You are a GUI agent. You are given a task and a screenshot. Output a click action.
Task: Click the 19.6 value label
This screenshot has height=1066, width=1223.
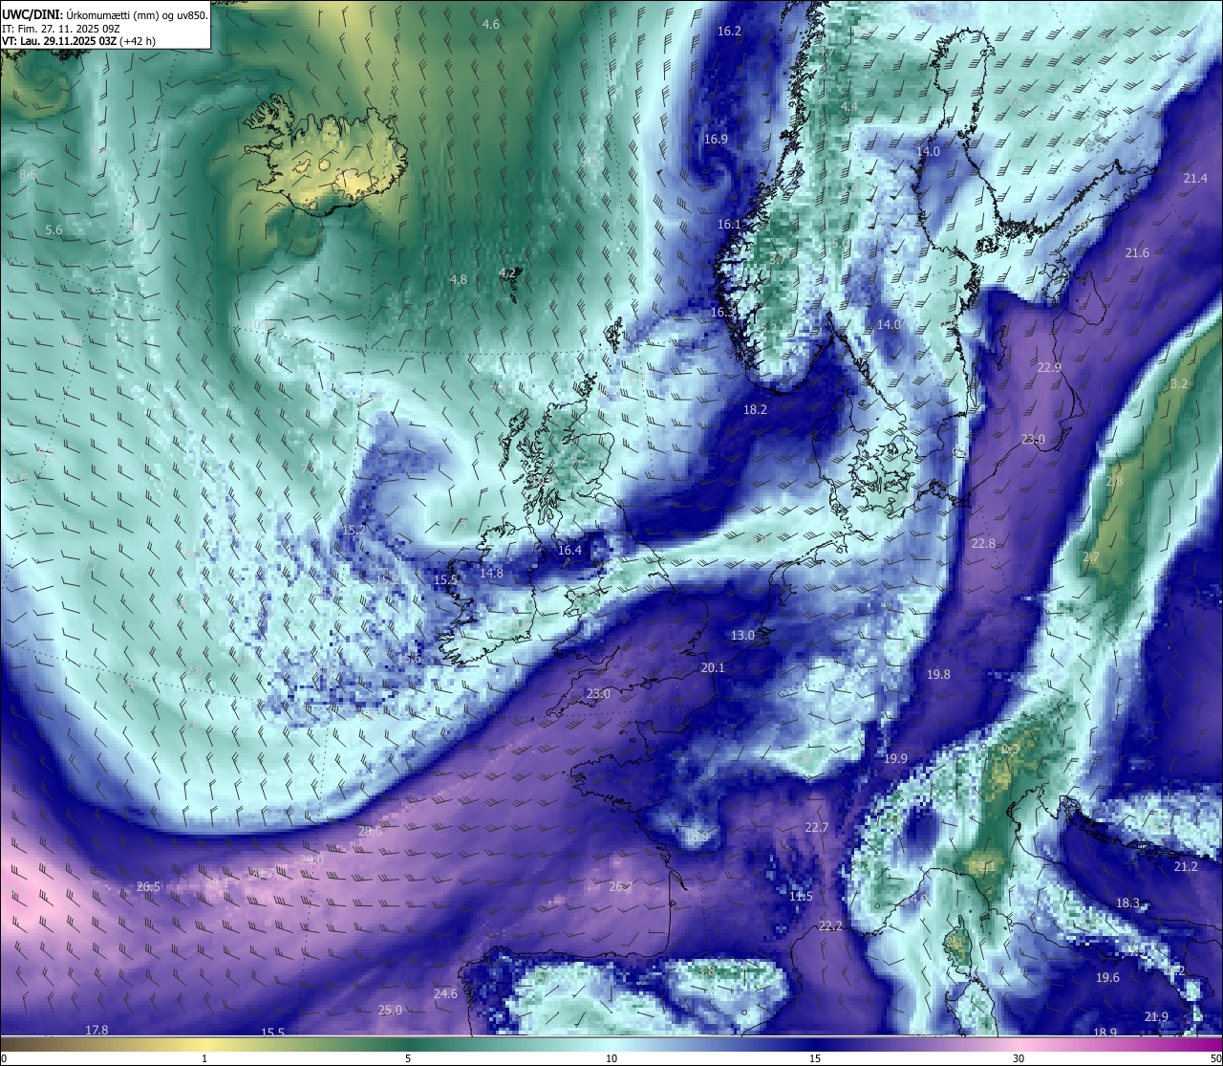coord(1107,977)
